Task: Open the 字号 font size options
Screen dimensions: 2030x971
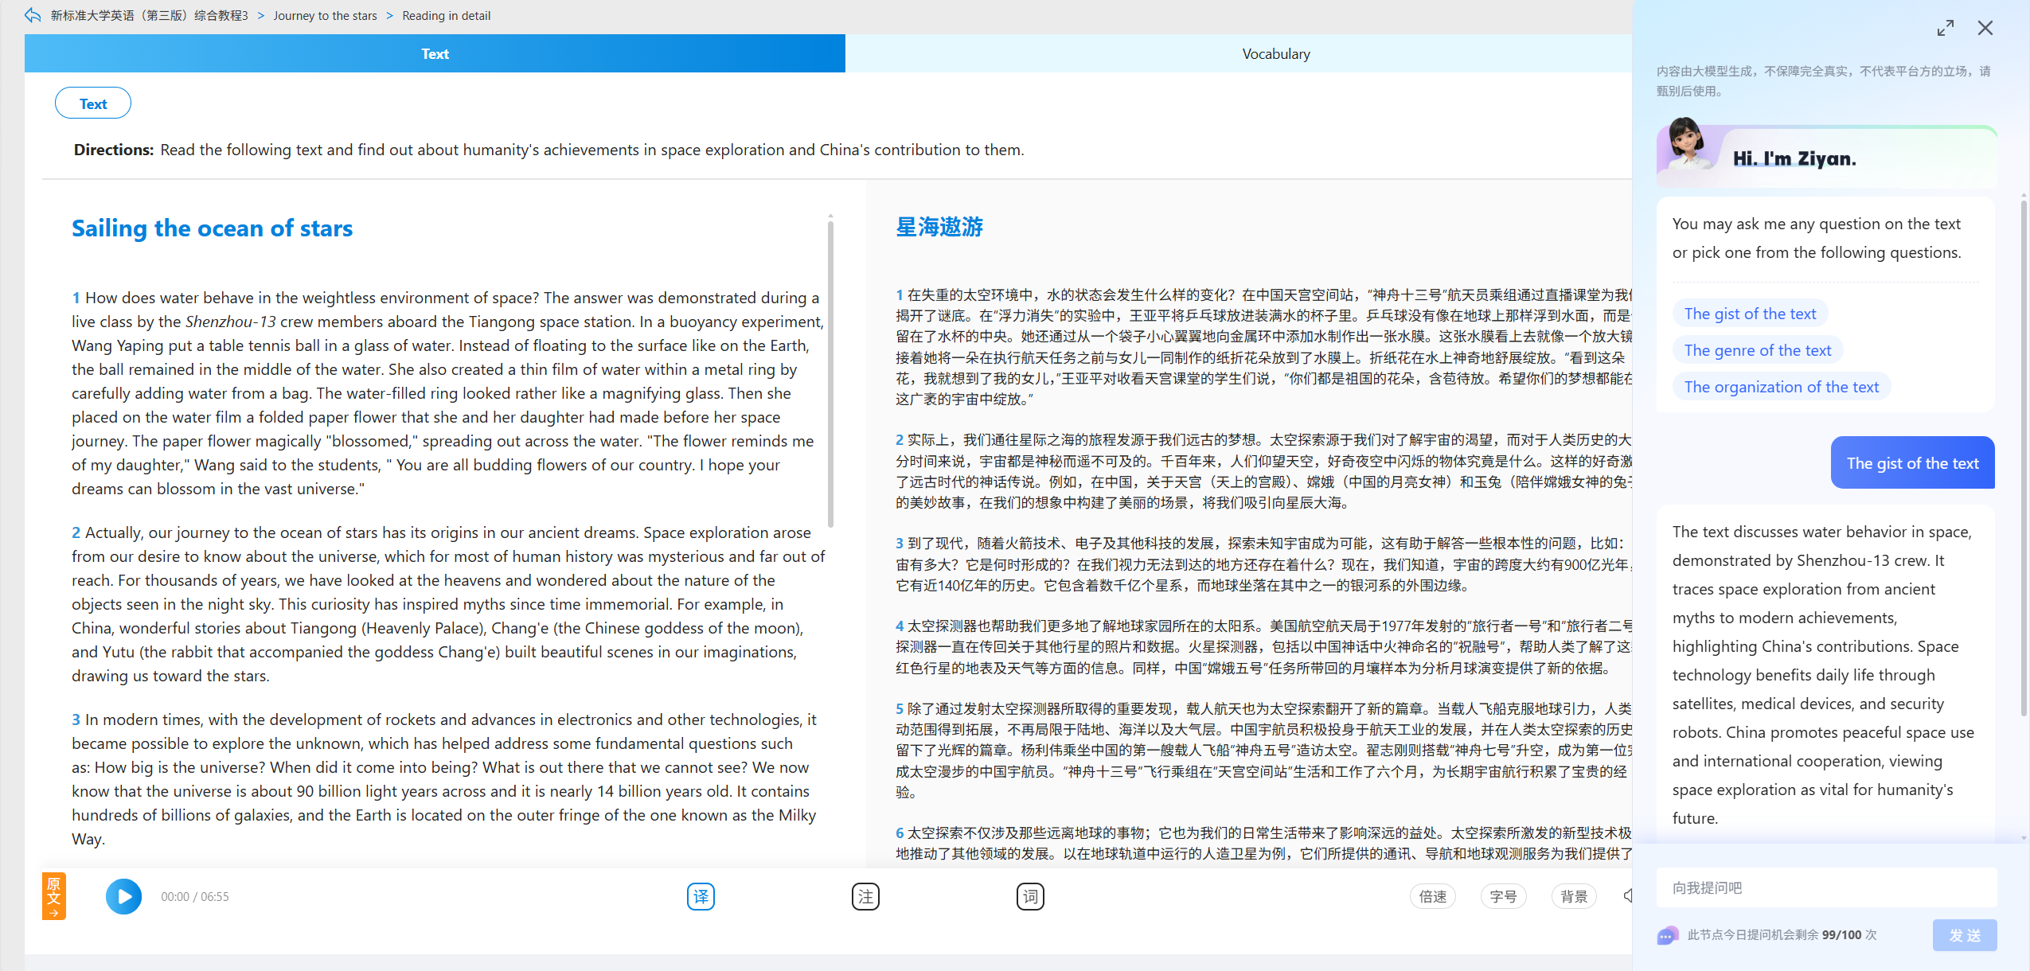Action: (x=1503, y=896)
